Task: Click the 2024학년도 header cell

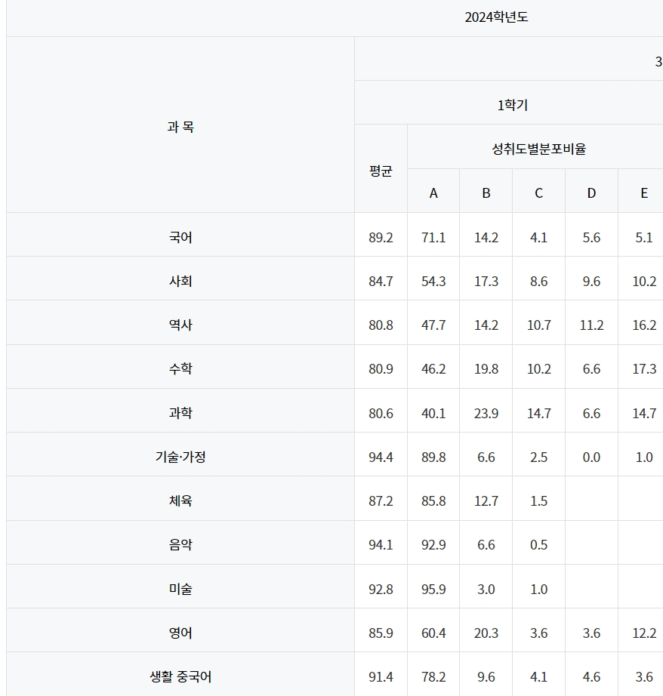Action: (x=496, y=17)
